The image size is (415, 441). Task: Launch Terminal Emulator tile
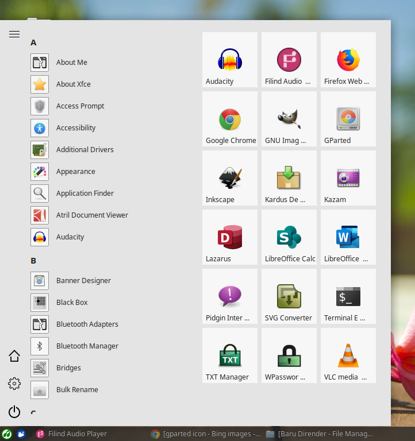coord(348,296)
